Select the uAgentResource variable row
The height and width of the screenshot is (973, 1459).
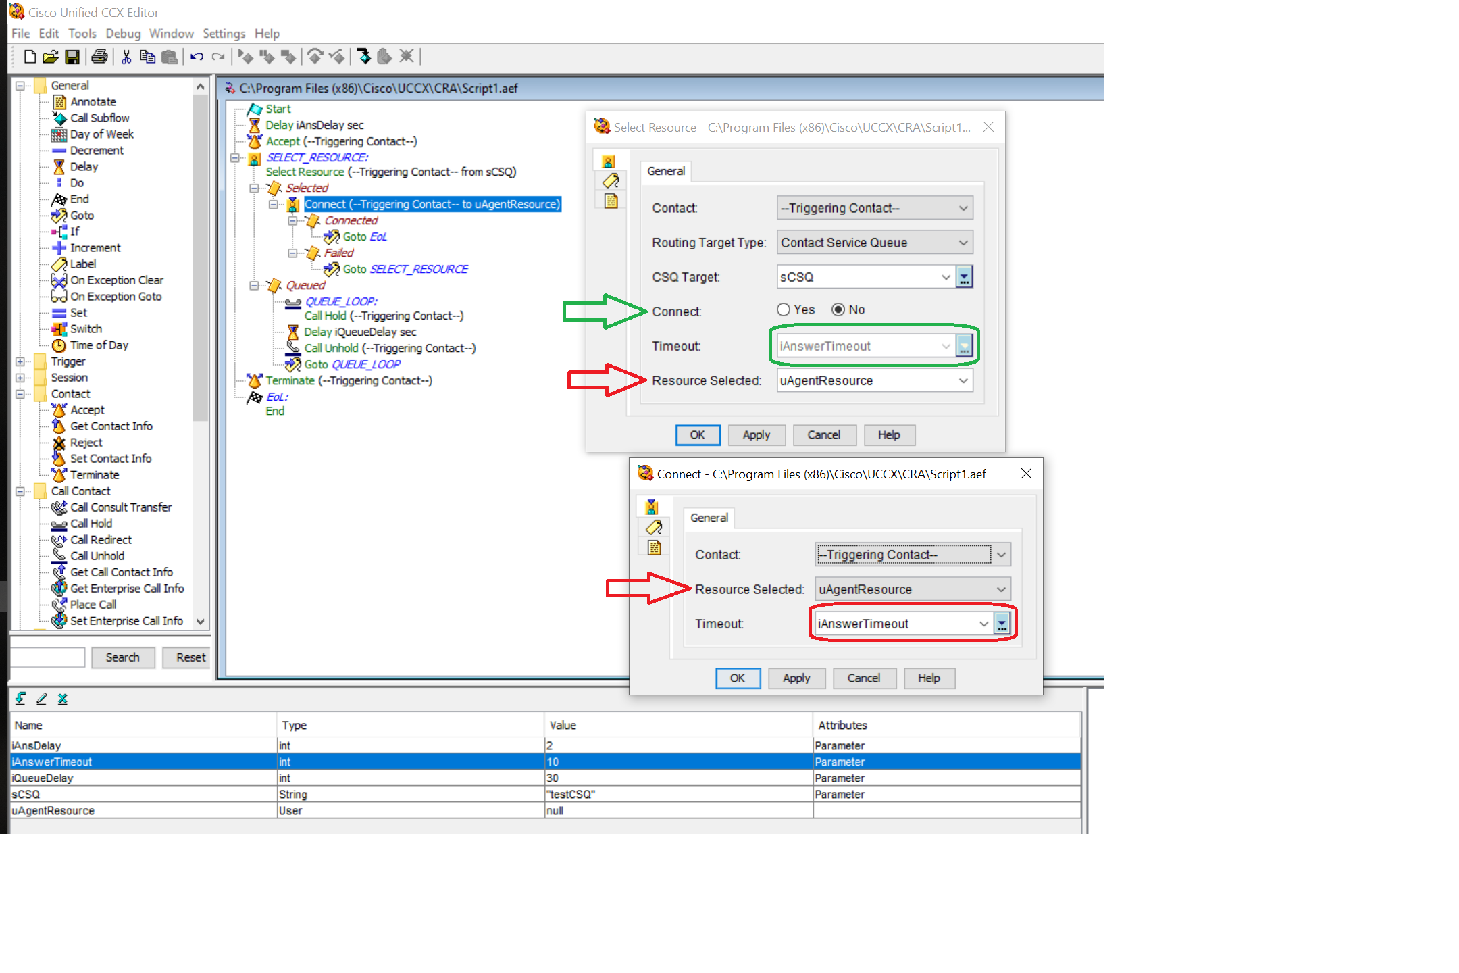546,811
